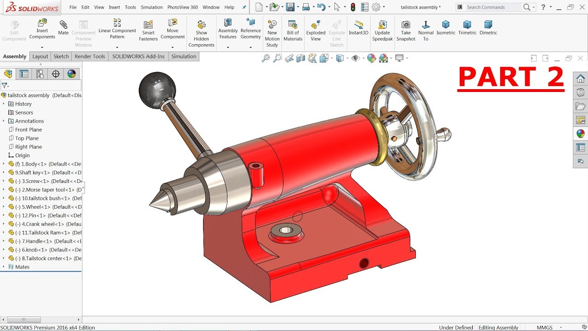Click the MMGS unit system status
588x331 pixels.
545,327
